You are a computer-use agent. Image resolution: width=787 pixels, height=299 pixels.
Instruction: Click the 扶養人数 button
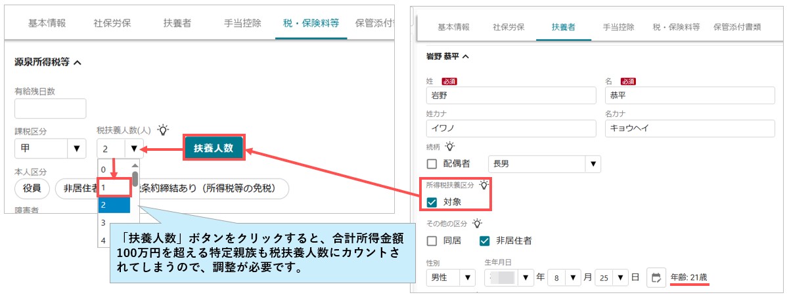[214, 148]
